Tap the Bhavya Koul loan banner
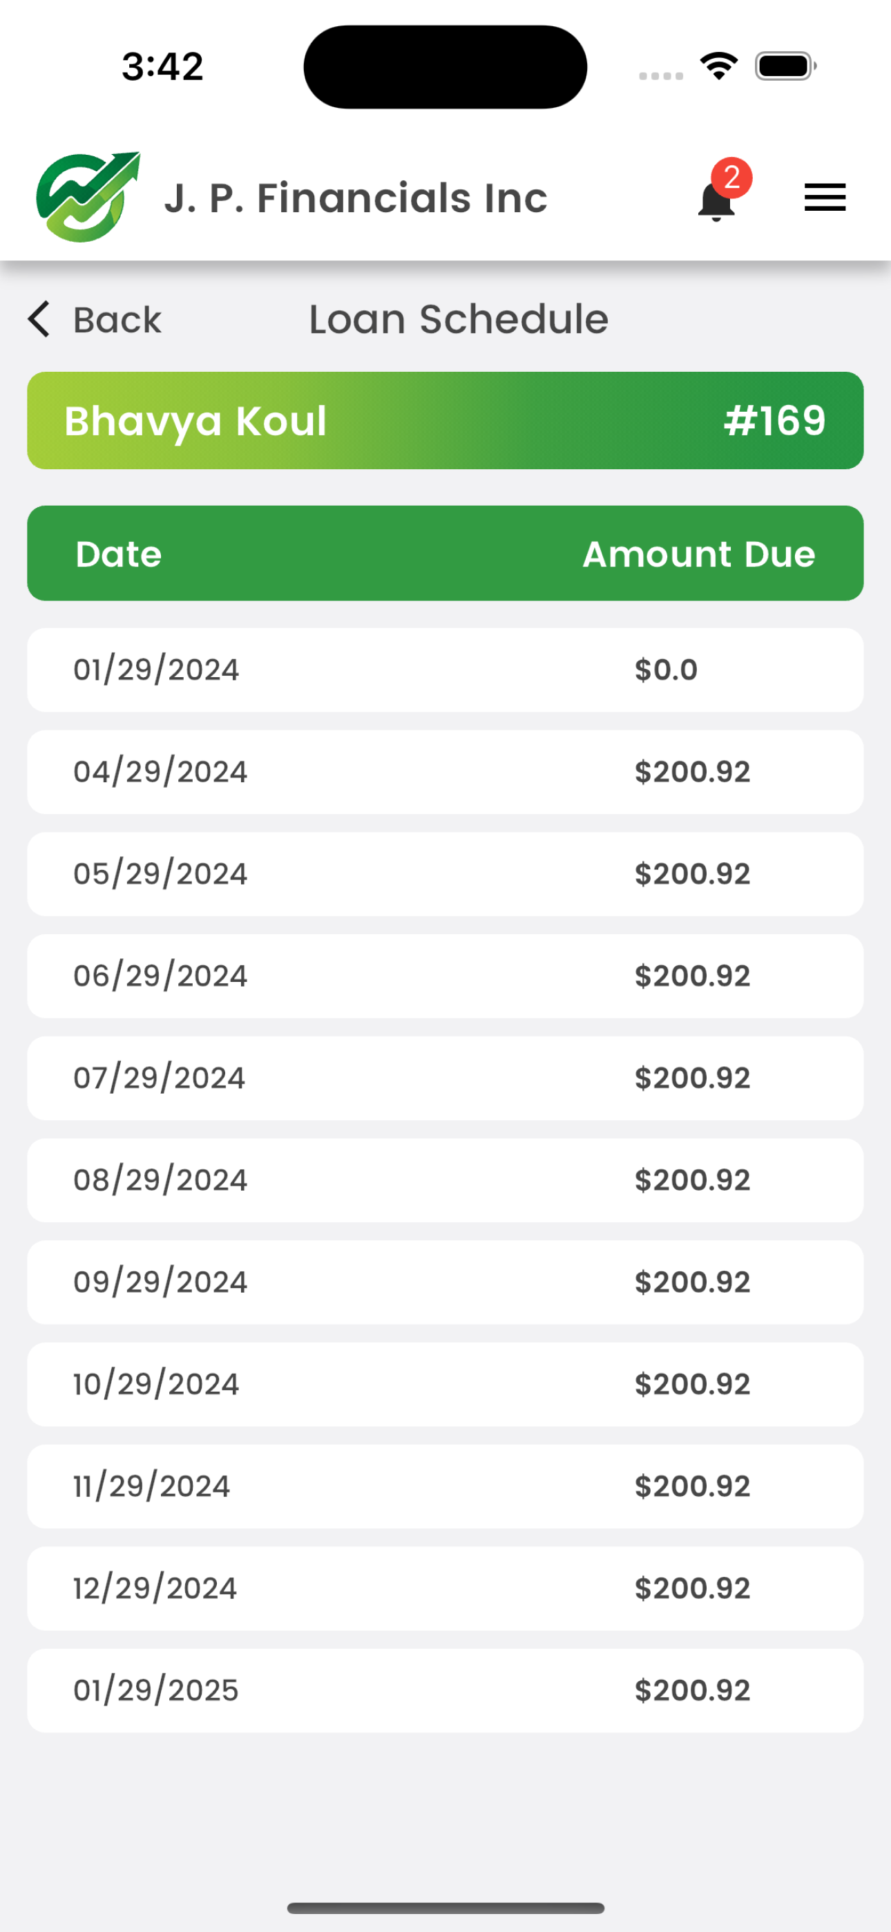This screenshot has width=891, height=1932. click(x=445, y=421)
